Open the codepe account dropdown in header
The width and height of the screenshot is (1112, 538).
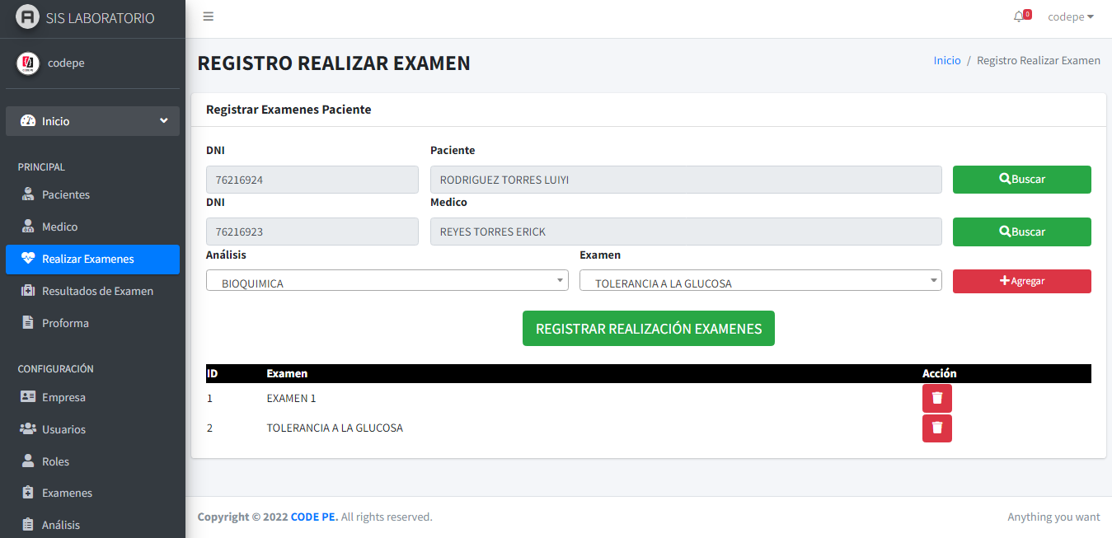coord(1071,16)
